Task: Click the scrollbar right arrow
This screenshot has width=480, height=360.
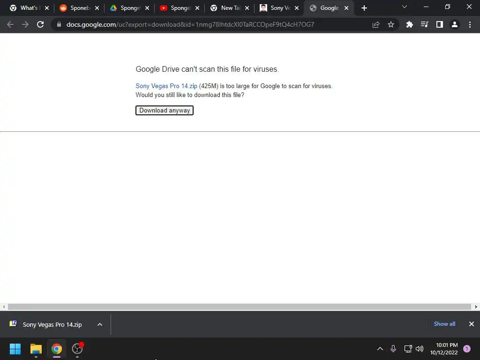Action: point(476,307)
